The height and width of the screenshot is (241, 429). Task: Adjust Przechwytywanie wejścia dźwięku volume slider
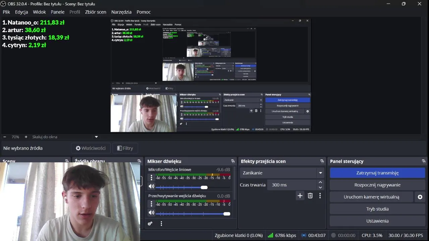pos(193,214)
